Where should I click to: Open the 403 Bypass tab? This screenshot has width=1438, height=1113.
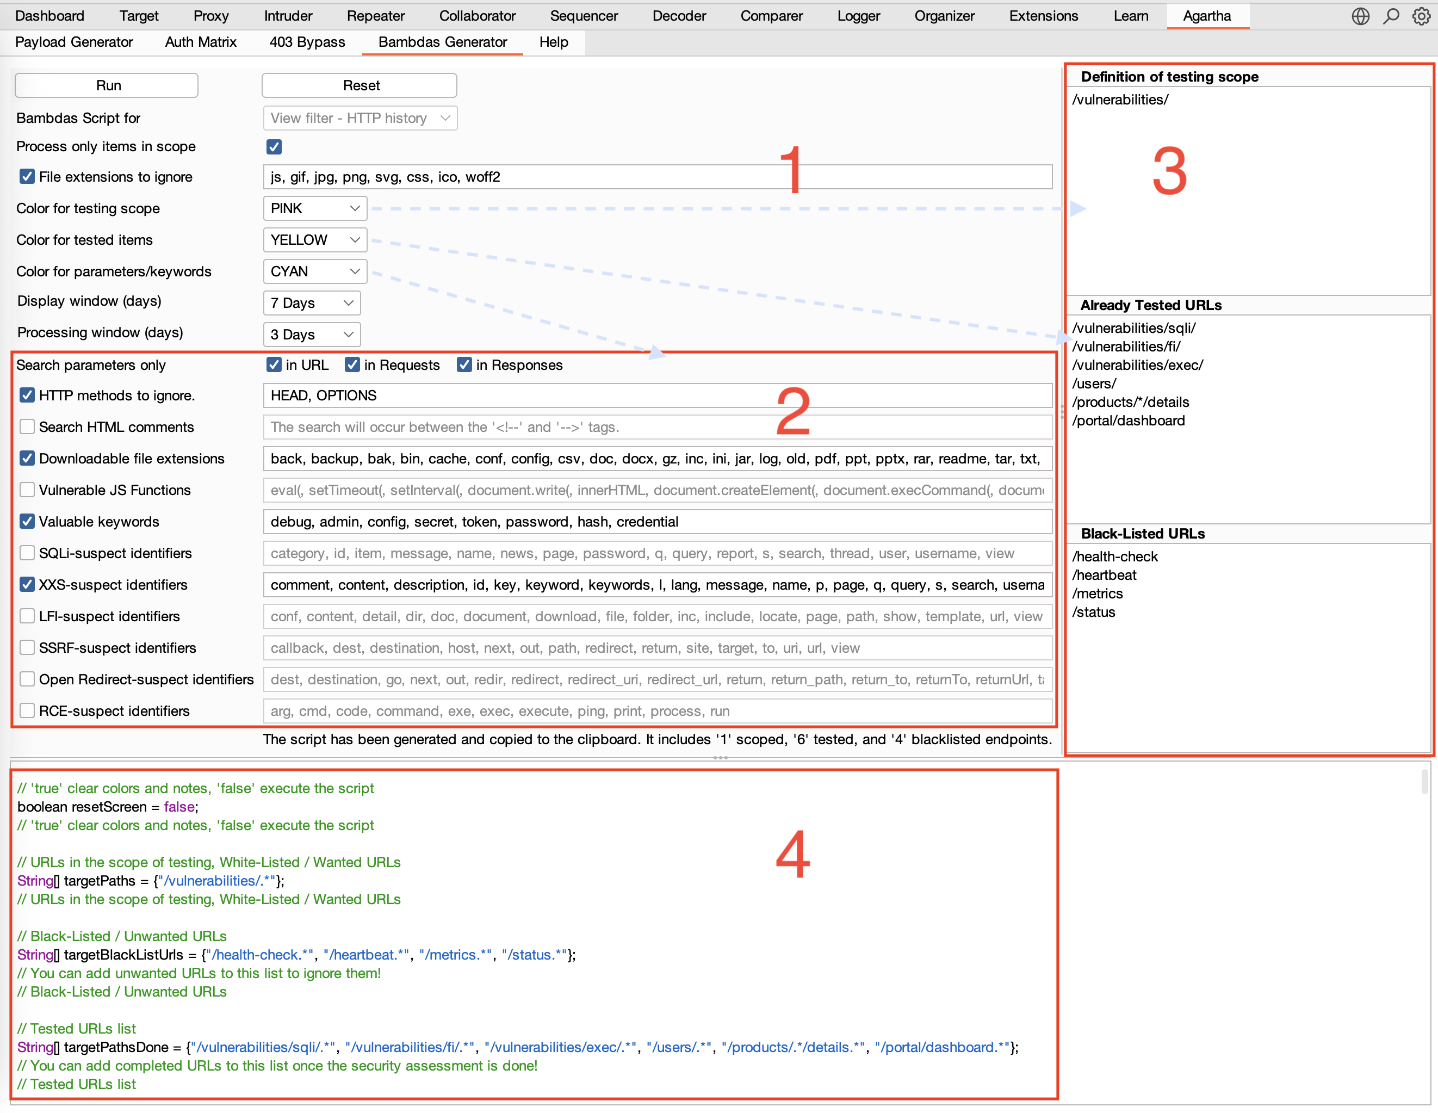coord(307,42)
